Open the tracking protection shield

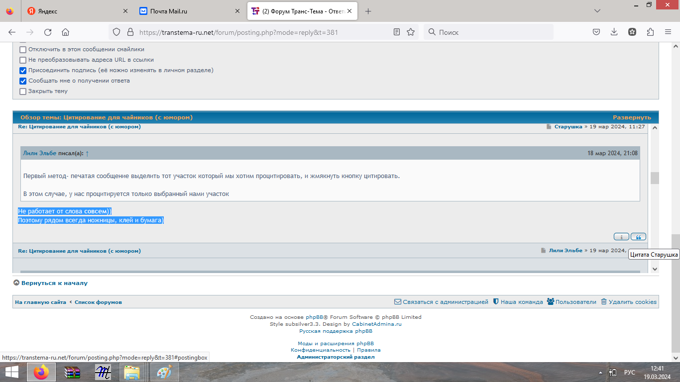116,32
